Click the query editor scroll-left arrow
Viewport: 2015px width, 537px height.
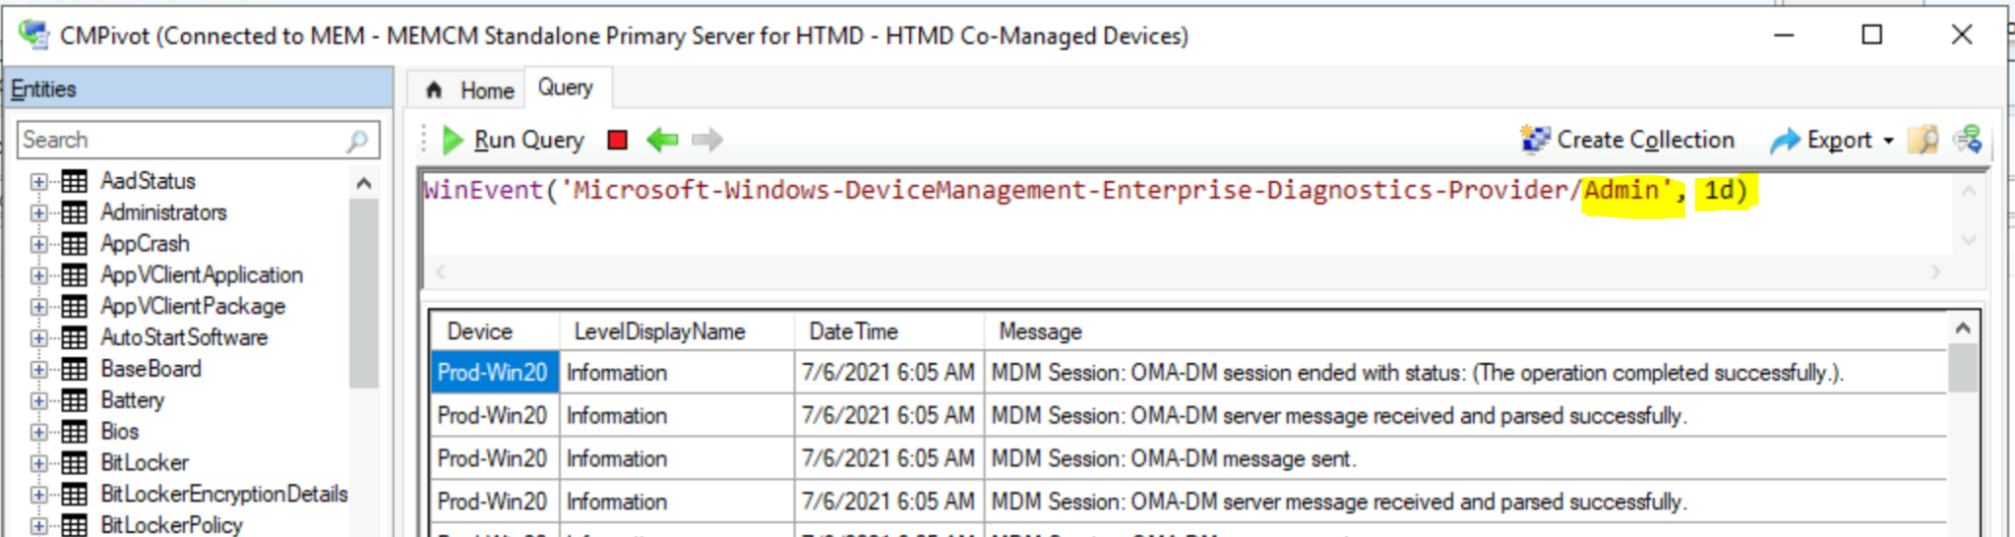click(441, 271)
